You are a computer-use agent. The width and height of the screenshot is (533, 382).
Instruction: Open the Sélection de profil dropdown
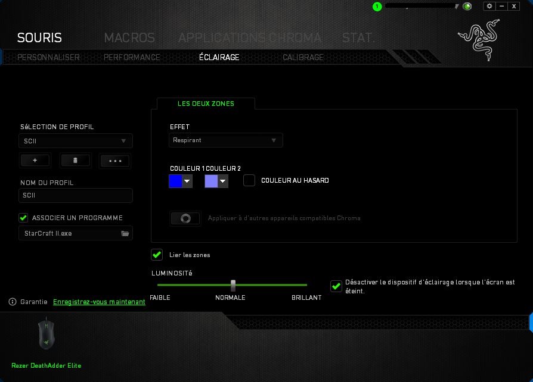click(75, 141)
